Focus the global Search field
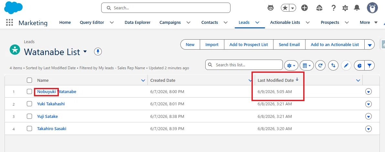385x152 pixels. (x=166, y=8)
